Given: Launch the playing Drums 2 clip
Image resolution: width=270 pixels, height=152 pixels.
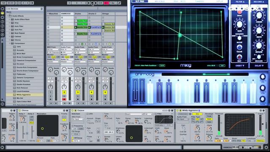Looking at the screenshot, I should pos(89,27).
